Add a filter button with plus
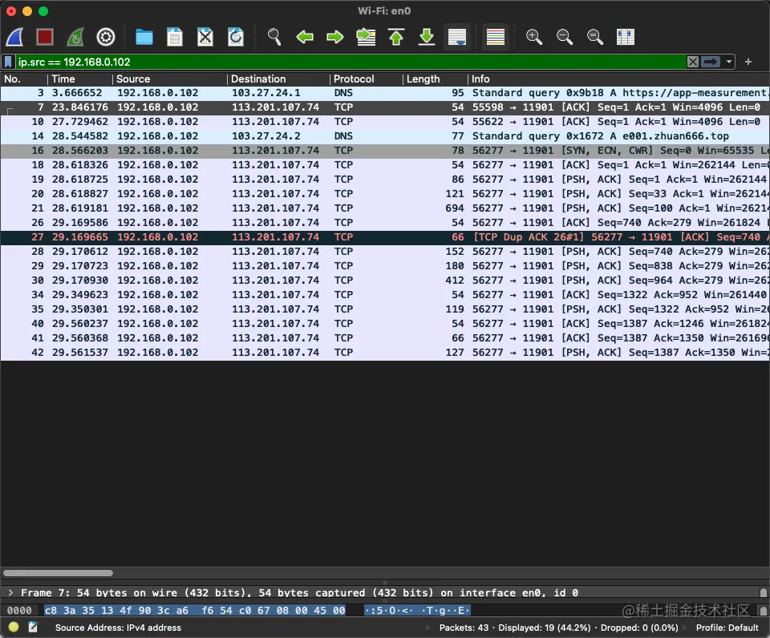 748,62
